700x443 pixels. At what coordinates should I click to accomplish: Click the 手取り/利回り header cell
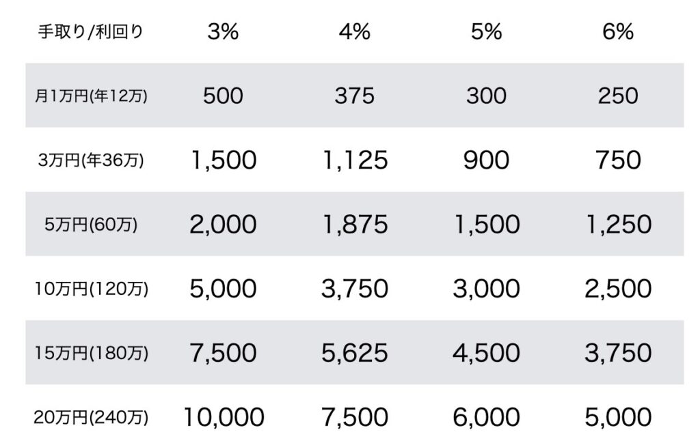coord(91,31)
